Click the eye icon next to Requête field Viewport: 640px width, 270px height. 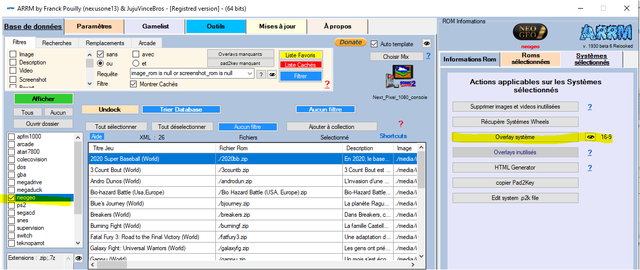coord(272,75)
